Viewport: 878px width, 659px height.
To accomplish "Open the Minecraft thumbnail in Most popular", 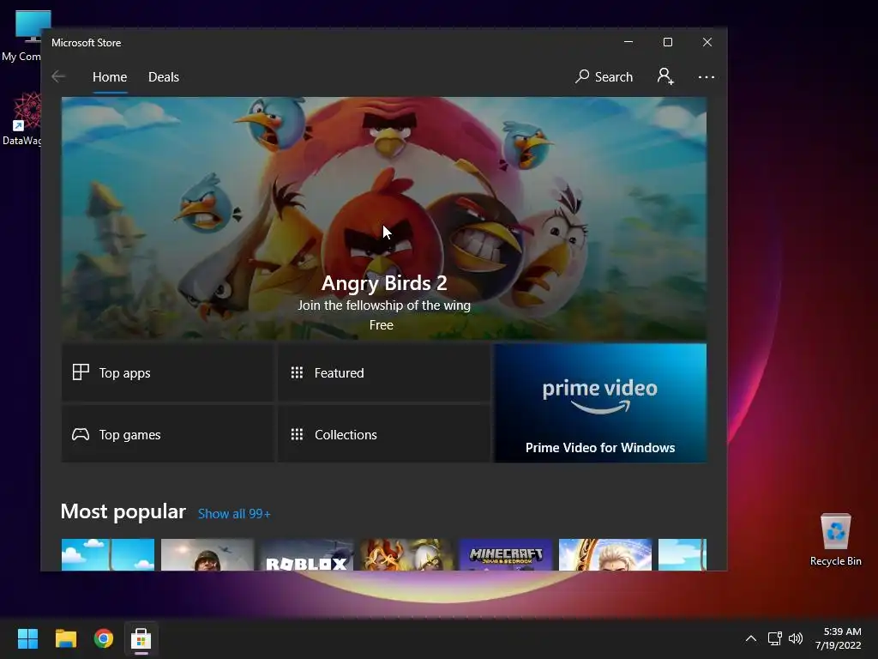I will click(x=506, y=555).
